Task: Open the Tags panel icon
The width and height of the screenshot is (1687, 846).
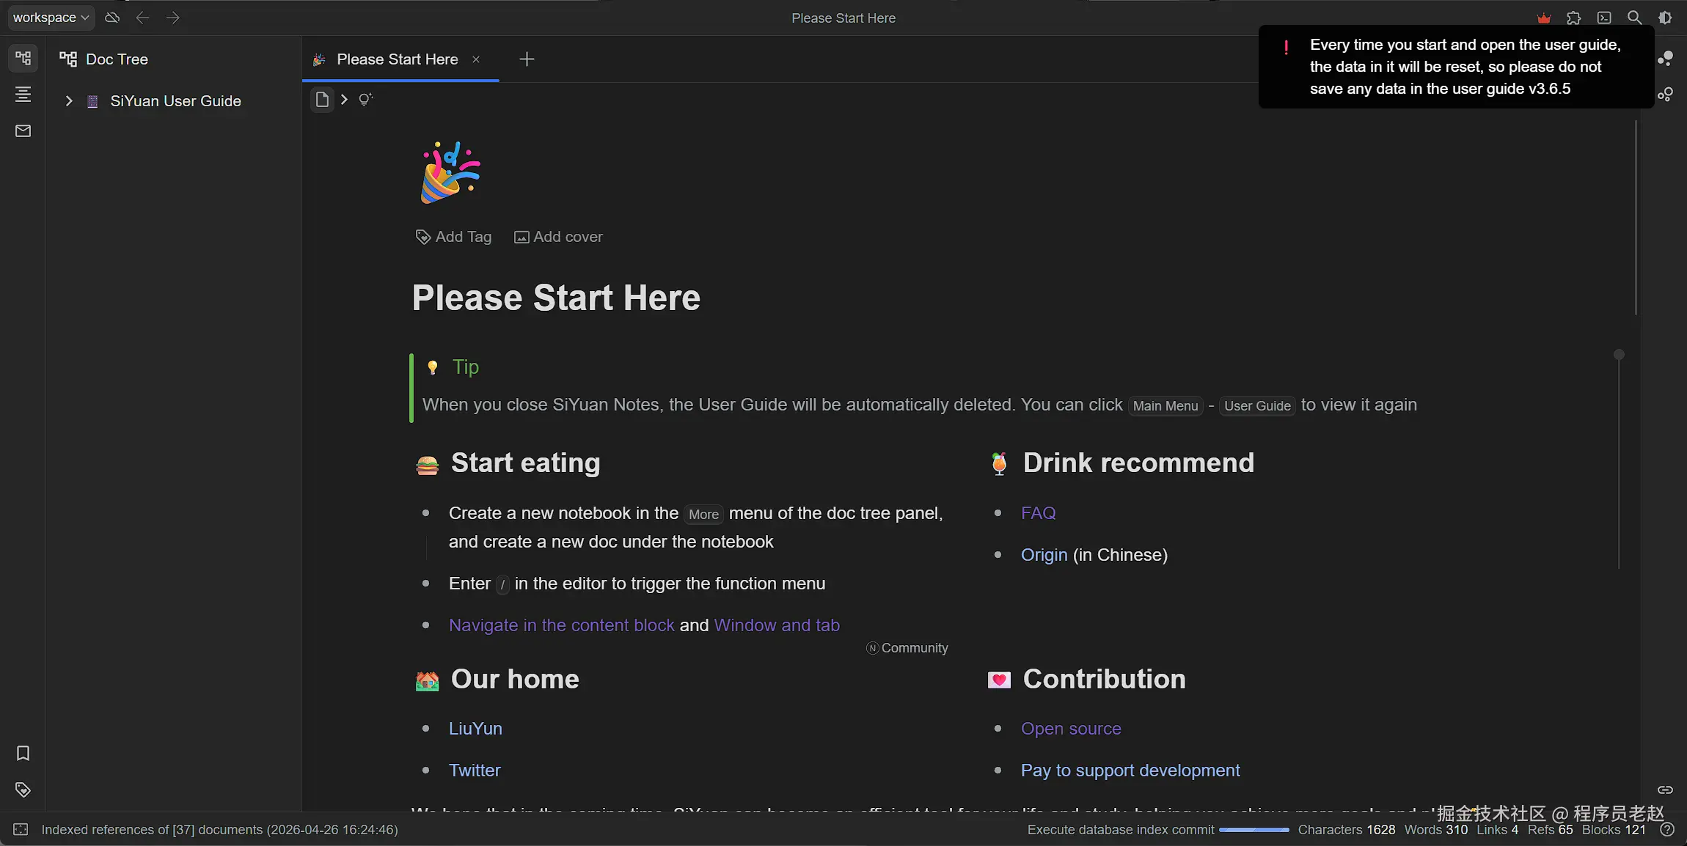Action: [x=23, y=790]
